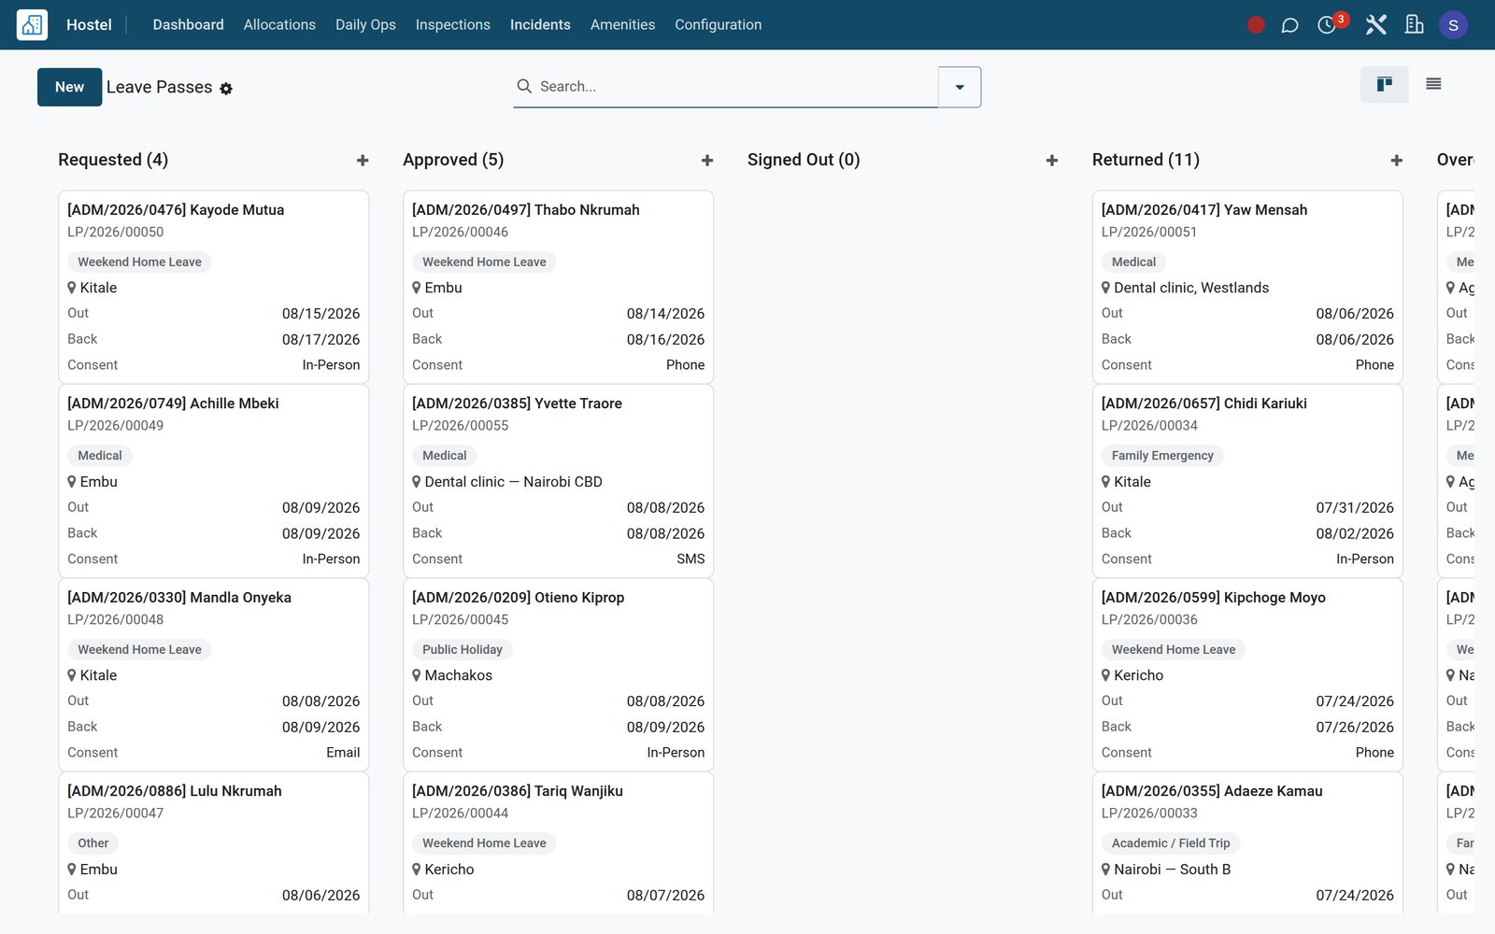Switch to list view
This screenshot has width=1495, height=934.
point(1433,84)
